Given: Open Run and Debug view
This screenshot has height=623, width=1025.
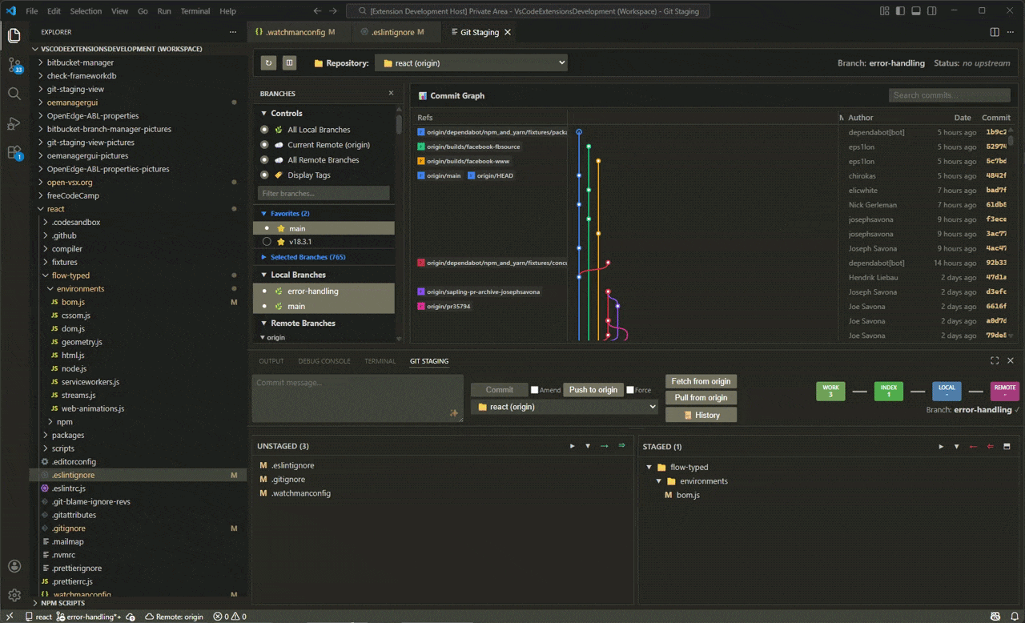Looking at the screenshot, I should click(x=14, y=123).
